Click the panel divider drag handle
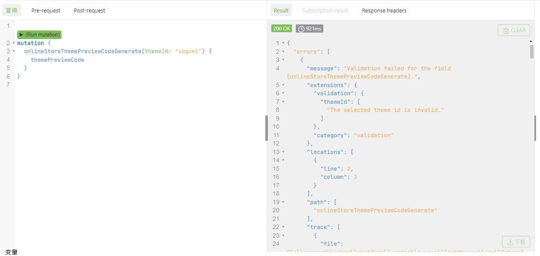 tap(267, 128)
